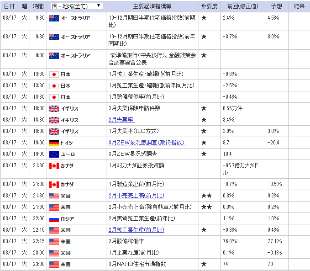Select the 10.4 previous value in ユーロ row
This screenshot has height=271, width=310.
click(227, 154)
